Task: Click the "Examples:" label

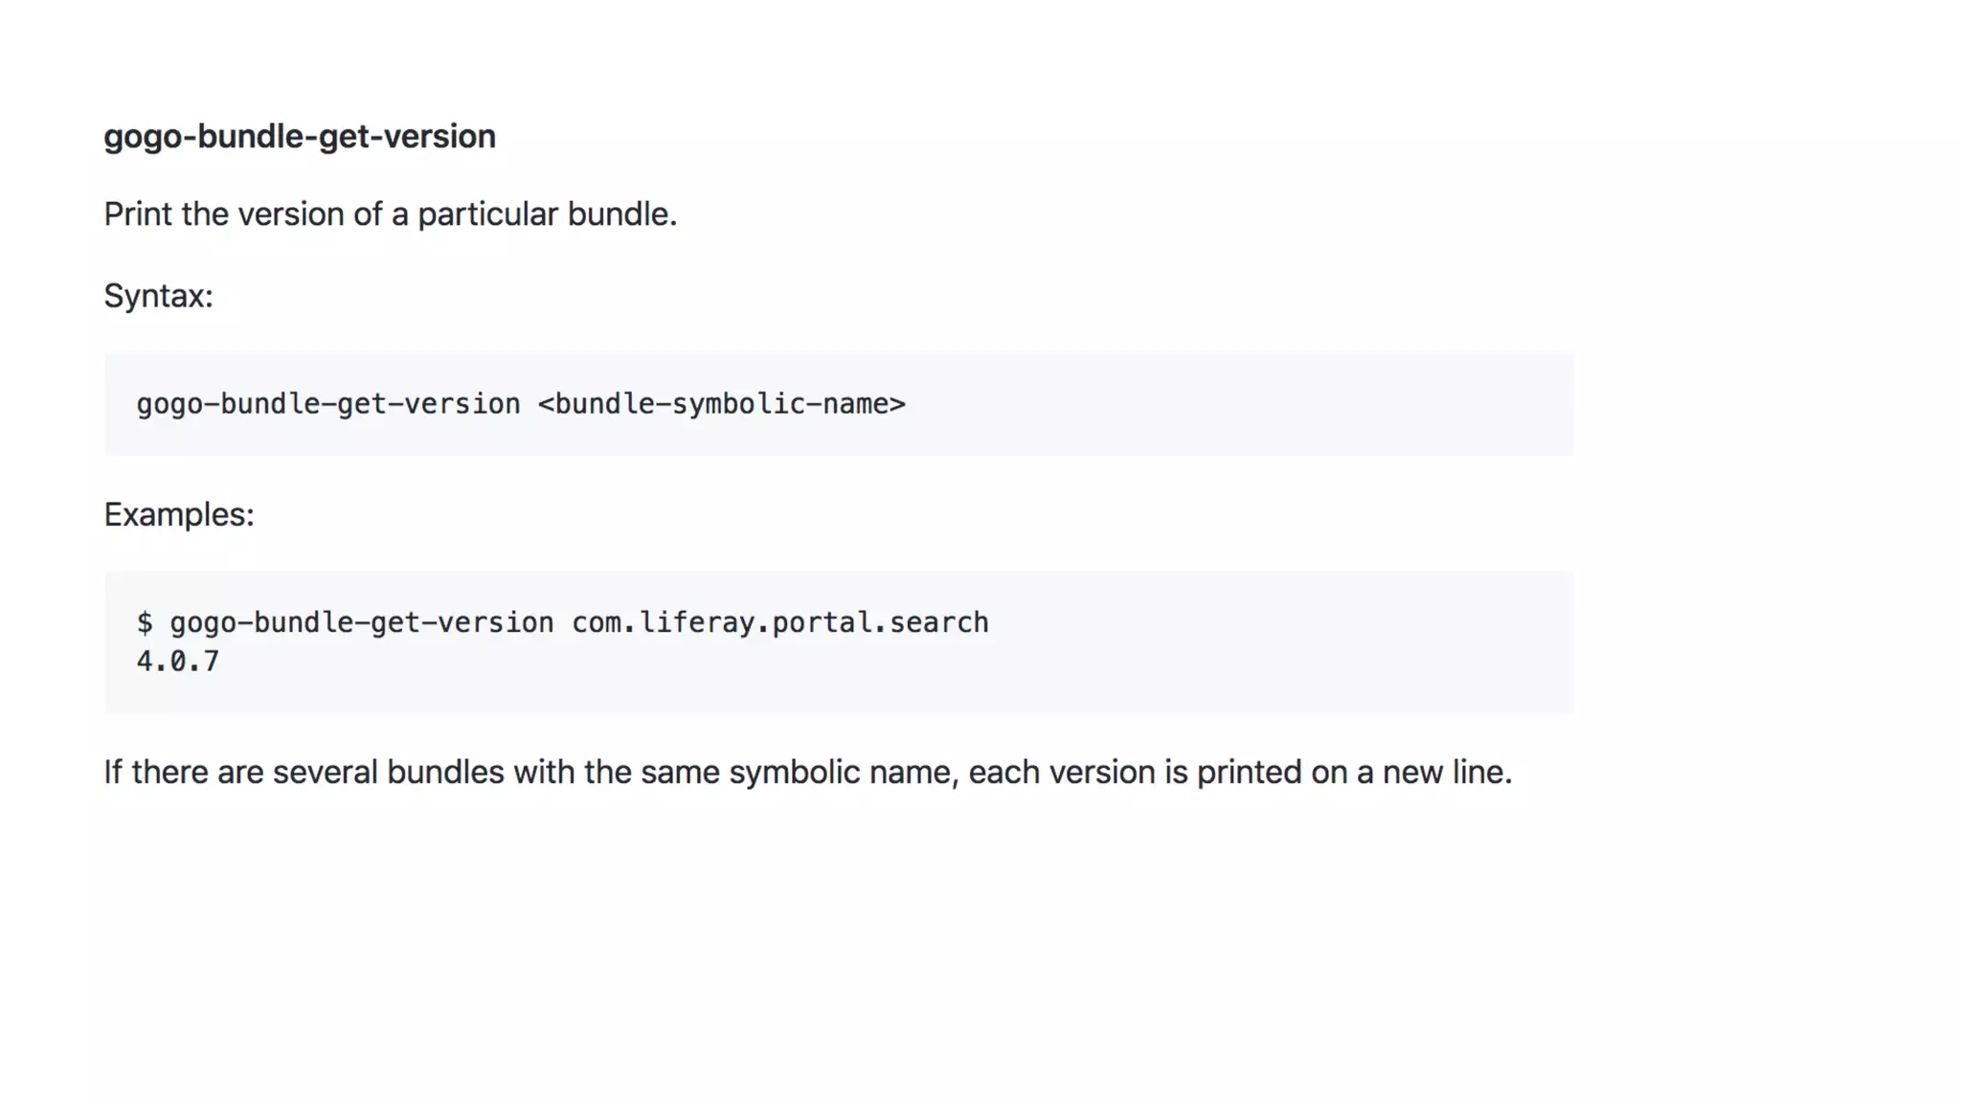Action: [x=179, y=515]
